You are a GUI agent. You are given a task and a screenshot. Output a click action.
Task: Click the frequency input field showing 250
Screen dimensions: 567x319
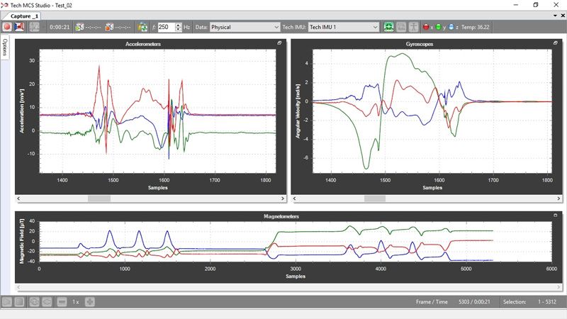coord(166,27)
